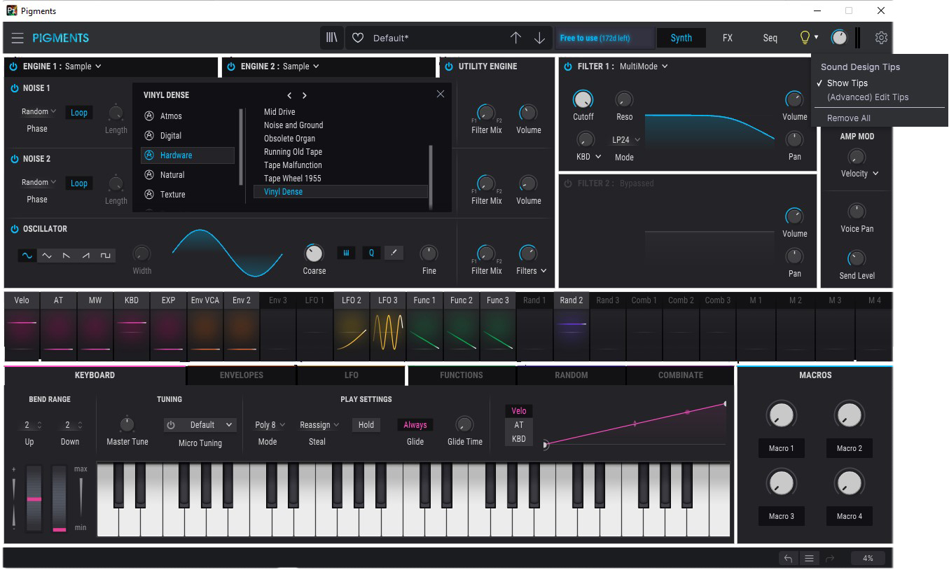Activate the bypassed Filter 2 power switch
949x570 pixels.
point(567,183)
